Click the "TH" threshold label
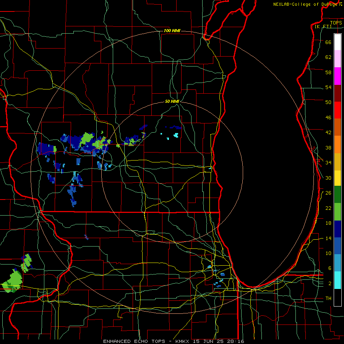This screenshot has height=344, width=344. pos(328,299)
